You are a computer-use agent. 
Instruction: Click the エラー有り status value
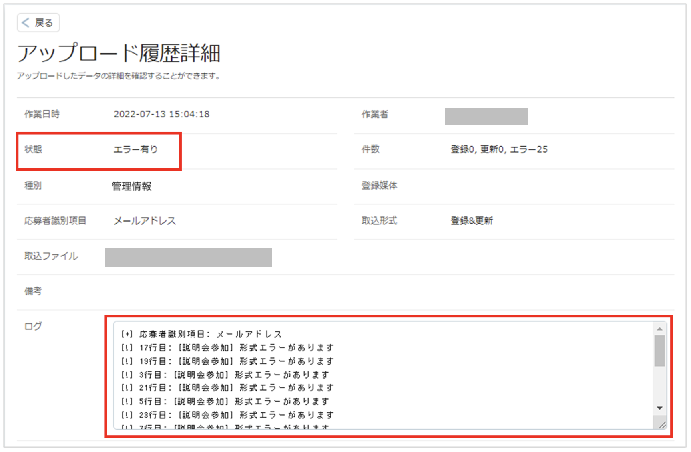[136, 149]
